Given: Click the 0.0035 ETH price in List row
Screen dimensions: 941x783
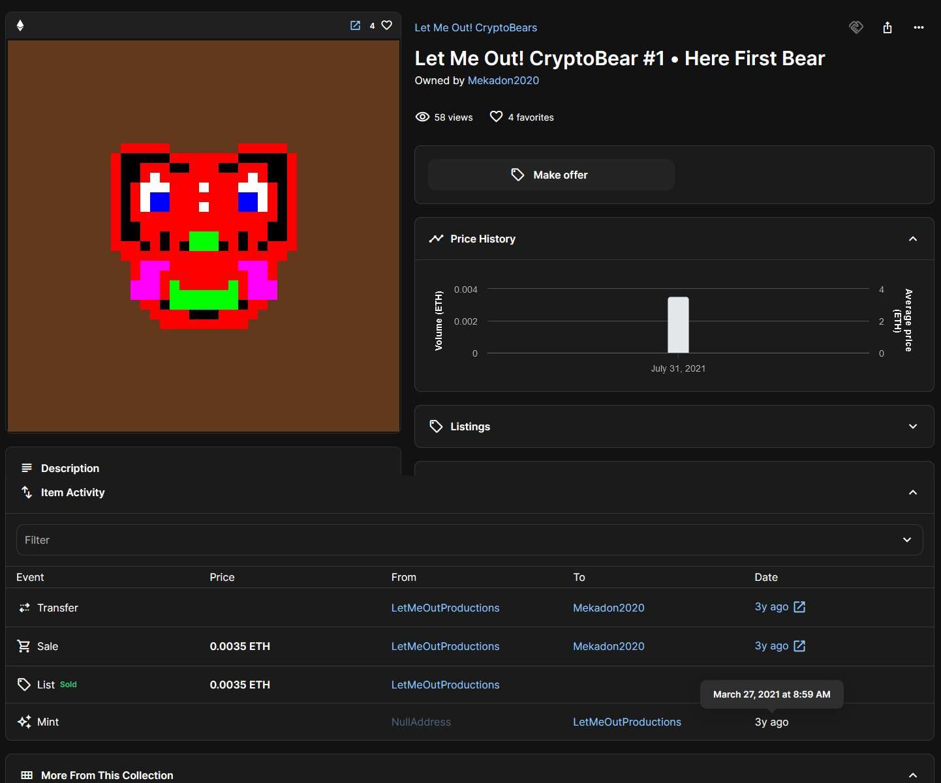Looking at the screenshot, I should [239, 685].
